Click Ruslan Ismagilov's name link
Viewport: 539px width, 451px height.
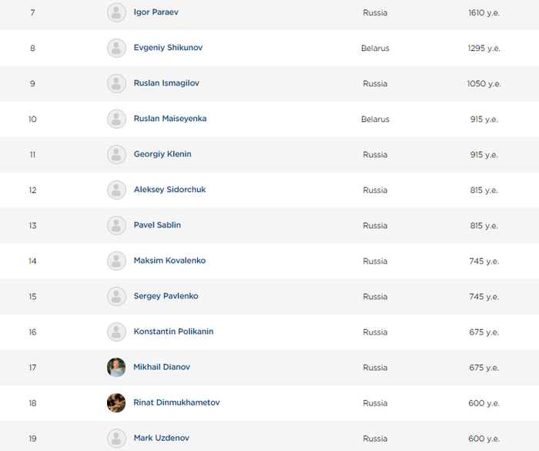[166, 83]
